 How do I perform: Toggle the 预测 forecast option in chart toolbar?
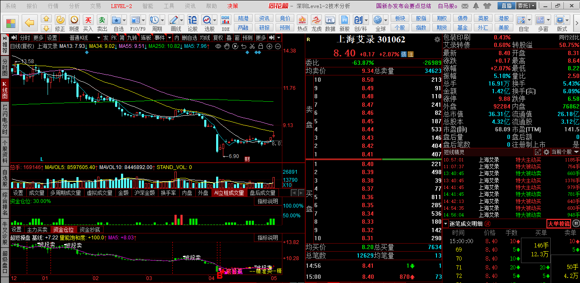pos(248,38)
